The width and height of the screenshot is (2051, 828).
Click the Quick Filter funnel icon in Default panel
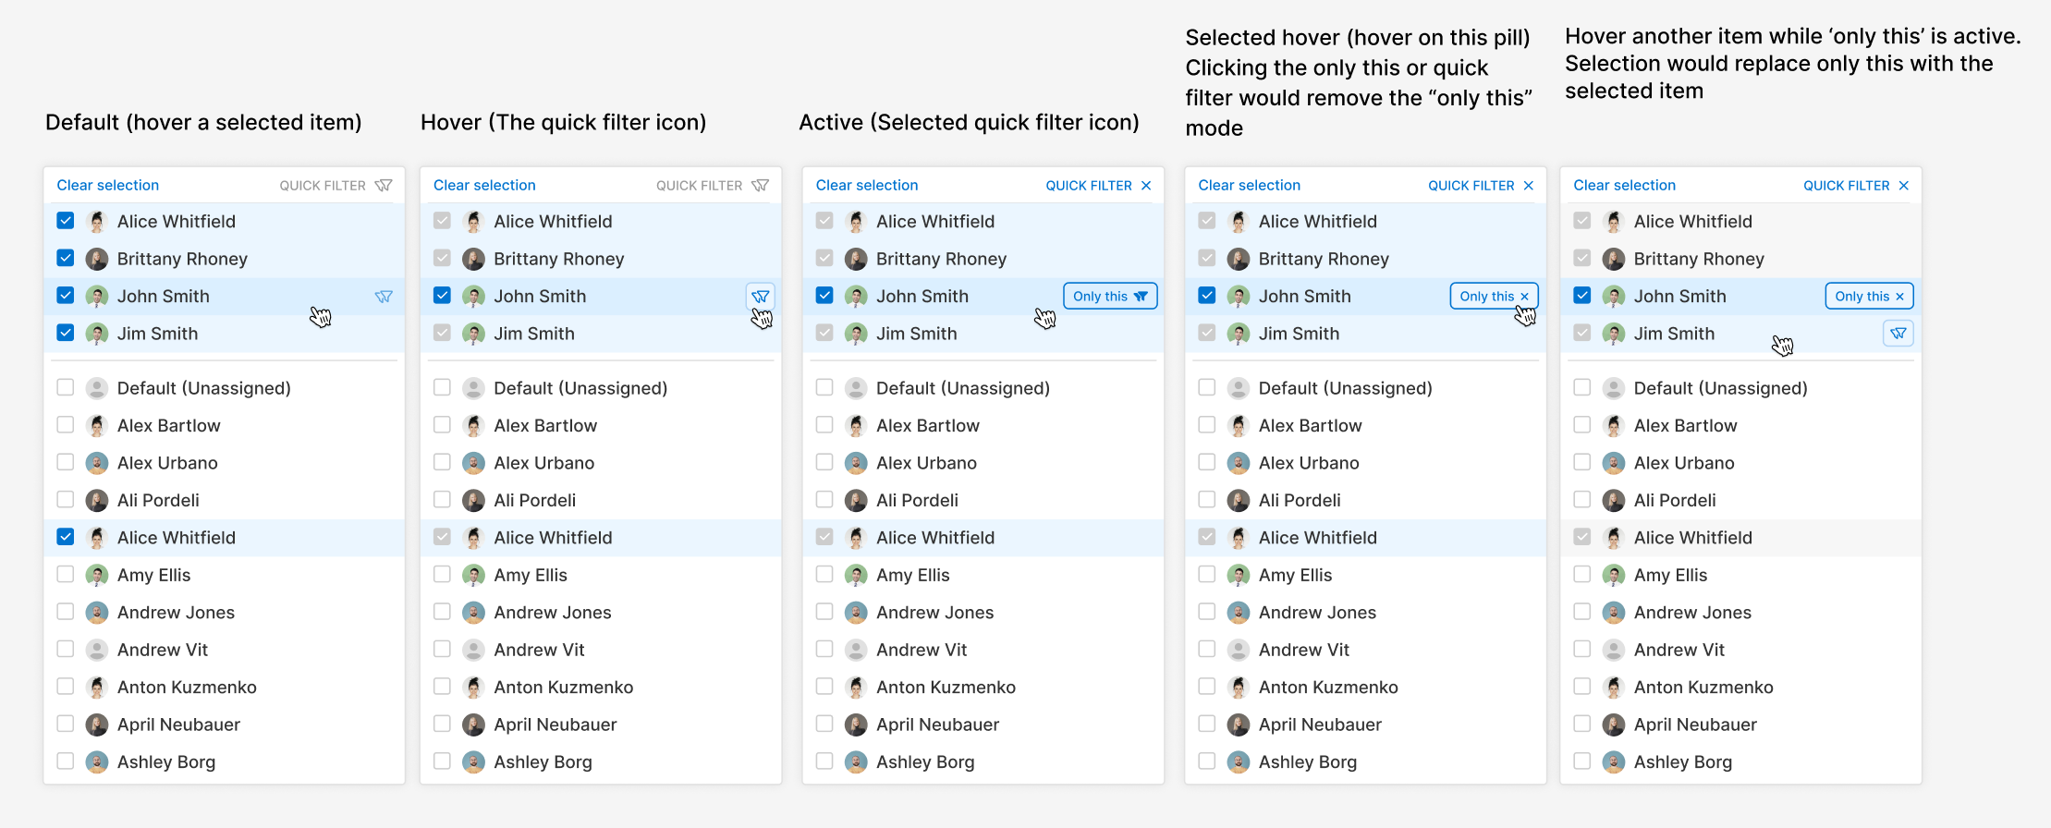[384, 186]
